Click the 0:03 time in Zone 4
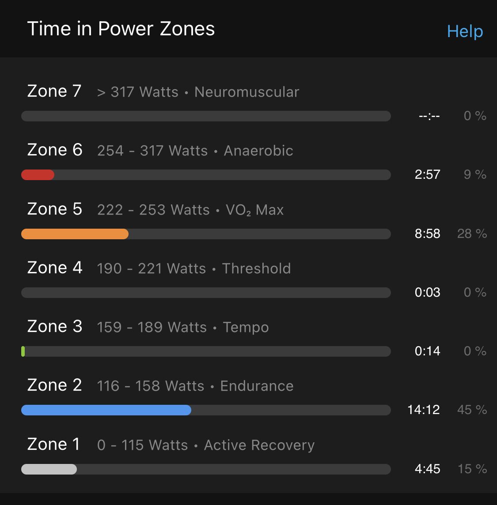The height and width of the screenshot is (505, 497). [x=427, y=293]
